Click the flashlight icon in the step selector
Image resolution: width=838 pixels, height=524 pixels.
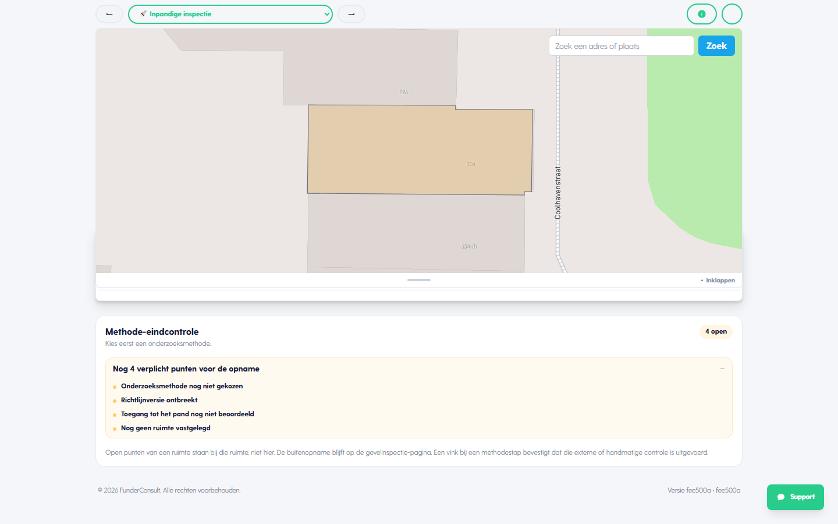(x=143, y=13)
